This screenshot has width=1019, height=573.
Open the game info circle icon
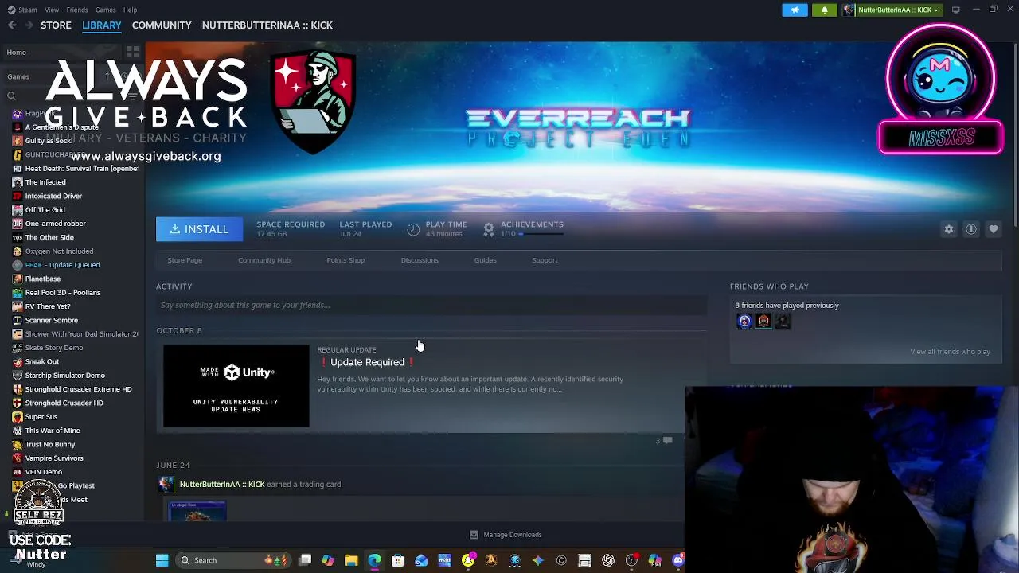(x=971, y=229)
